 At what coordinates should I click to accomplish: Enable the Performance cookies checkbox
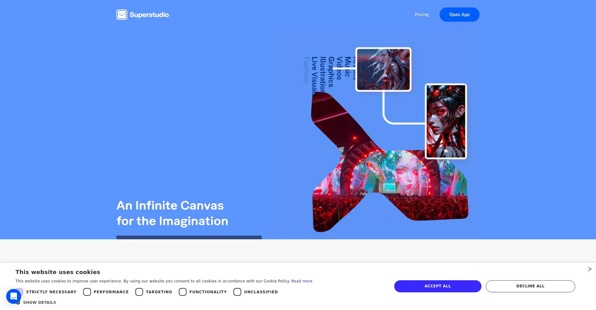point(87,292)
